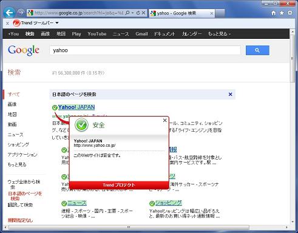Open Play in Google top bar
Viewport: 298px width, 233px height.
(76, 34)
